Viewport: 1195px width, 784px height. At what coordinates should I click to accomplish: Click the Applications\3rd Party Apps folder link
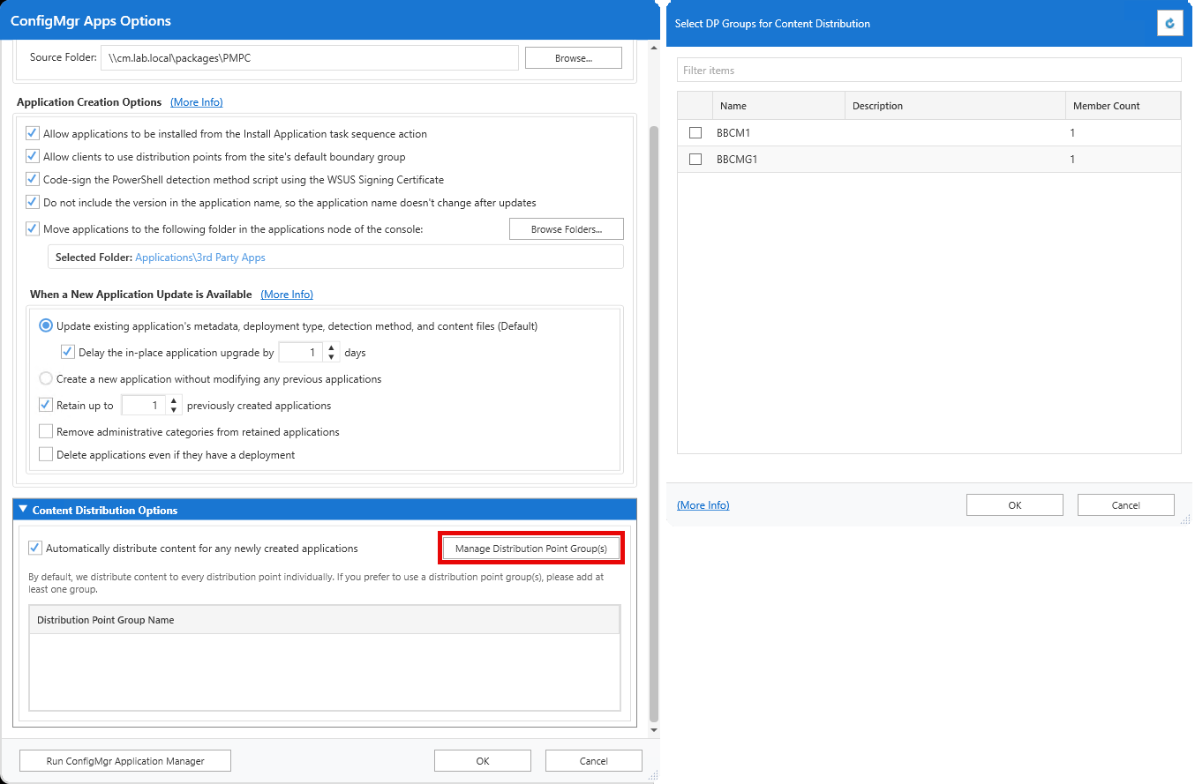[x=200, y=258]
